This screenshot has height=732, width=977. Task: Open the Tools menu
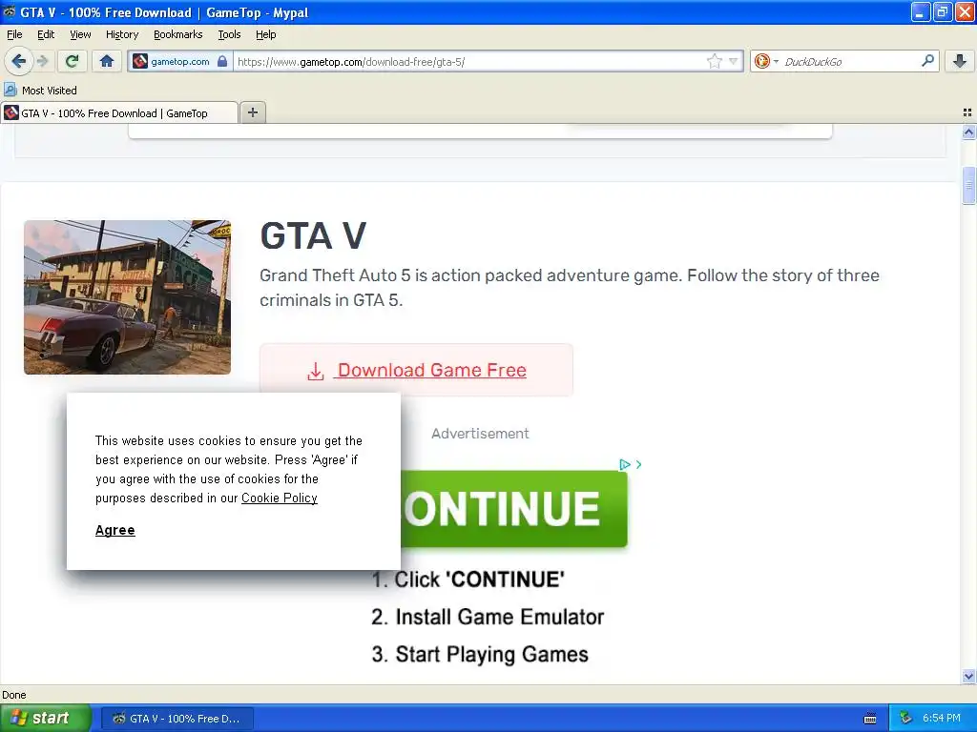click(x=229, y=34)
